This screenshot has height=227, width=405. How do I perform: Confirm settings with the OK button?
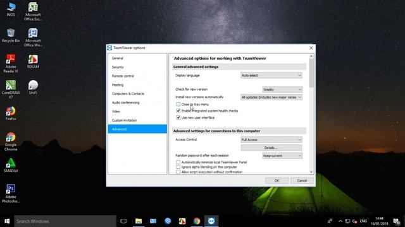click(277, 180)
